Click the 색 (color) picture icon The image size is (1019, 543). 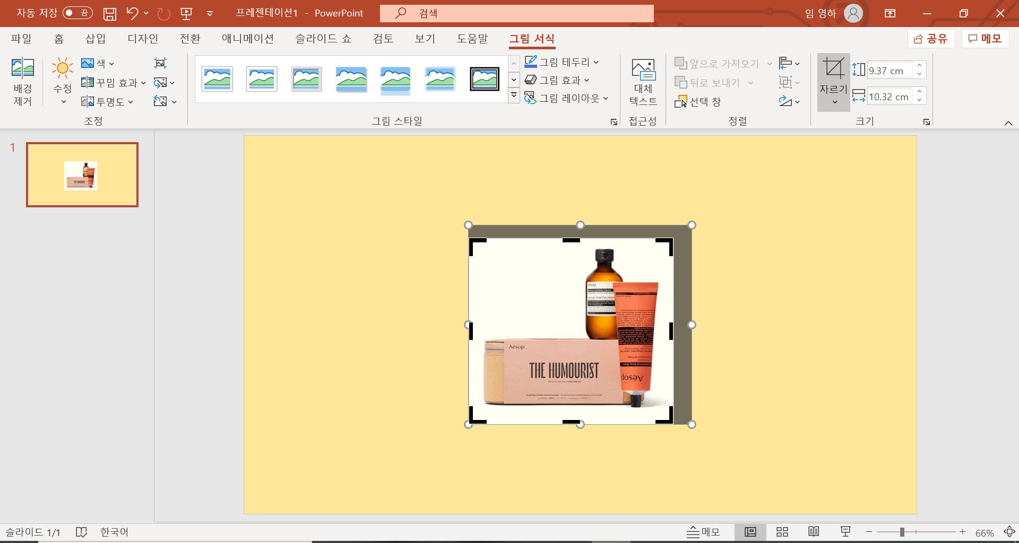tap(88, 63)
